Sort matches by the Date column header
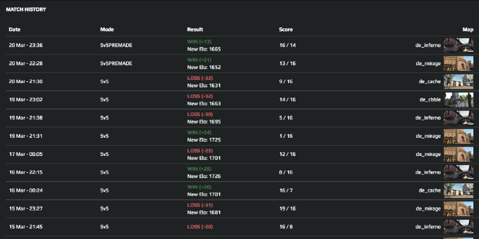This screenshot has height=239, width=479. (x=15, y=29)
